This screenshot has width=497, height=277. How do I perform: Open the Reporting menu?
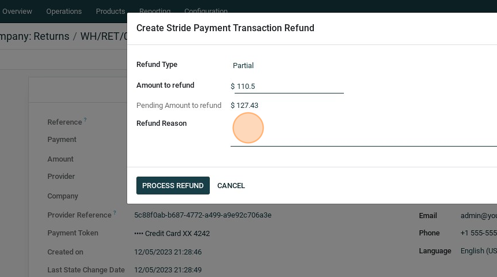[154, 11]
